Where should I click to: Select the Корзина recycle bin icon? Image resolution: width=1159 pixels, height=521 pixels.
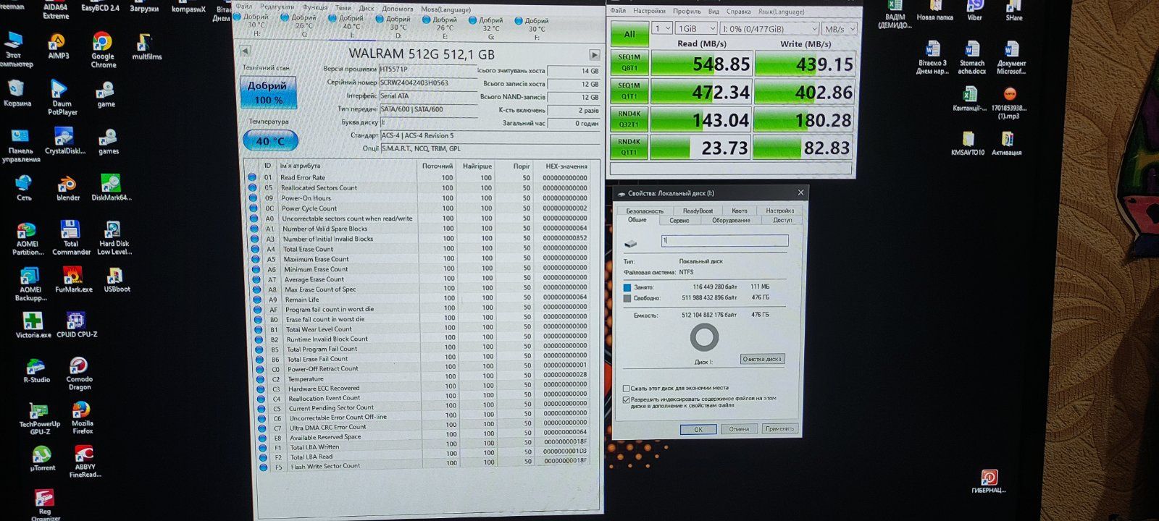tap(17, 93)
